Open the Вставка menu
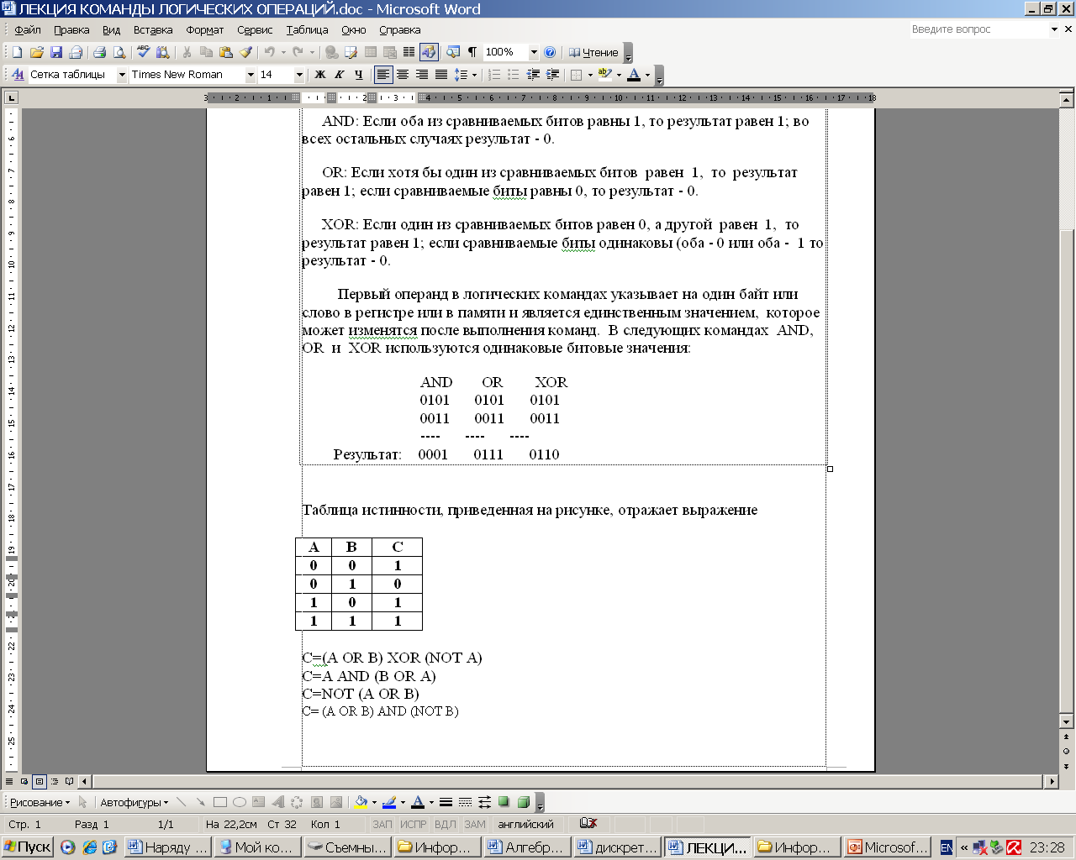Viewport: 1076px width, 860px height. (153, 29)
